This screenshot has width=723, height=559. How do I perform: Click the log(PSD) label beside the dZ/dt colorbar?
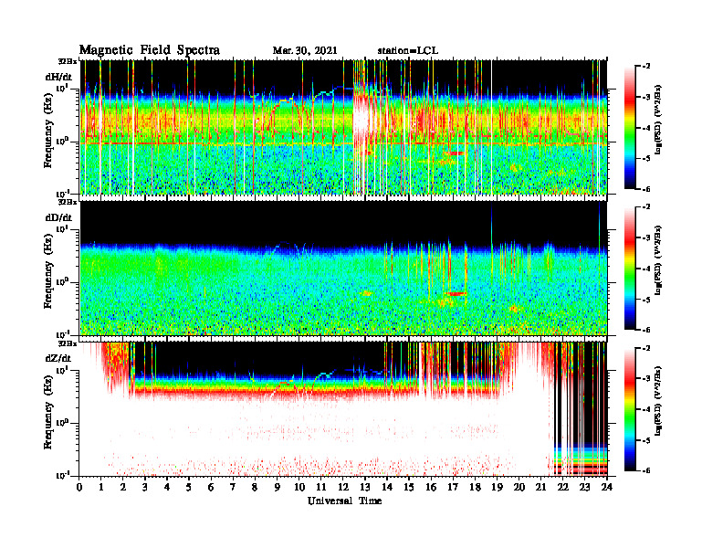657,401
